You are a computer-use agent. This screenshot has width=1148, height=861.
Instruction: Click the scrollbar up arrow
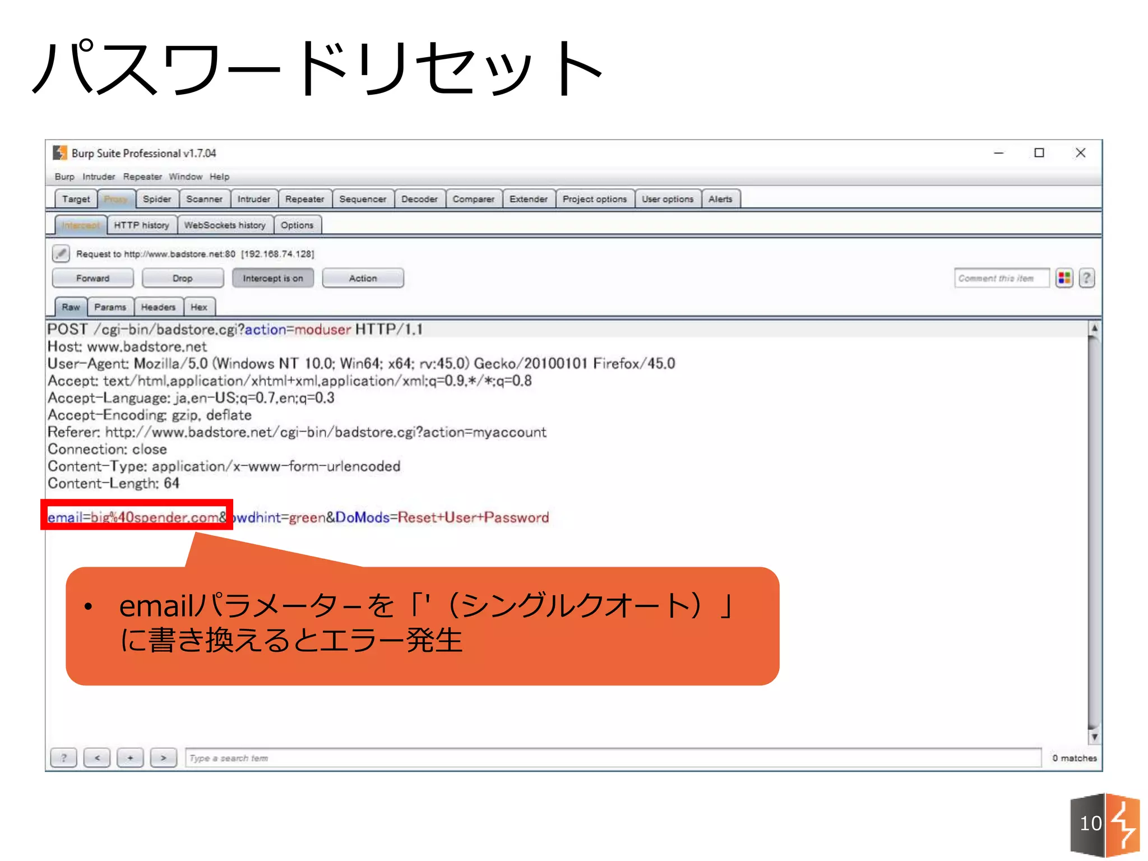pyautogui.click(x=1094, y=328)
